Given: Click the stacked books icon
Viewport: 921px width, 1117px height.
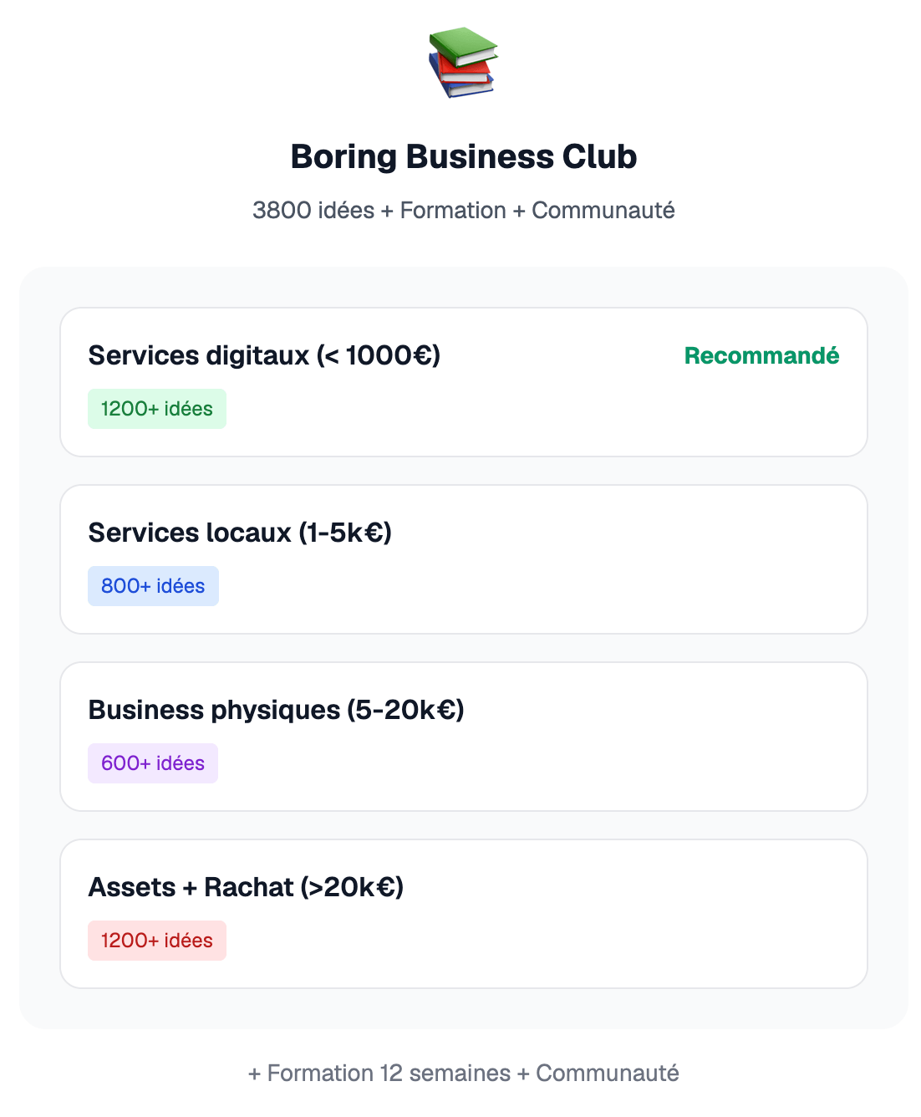Looking at the screenshot, I should (463, 62).
